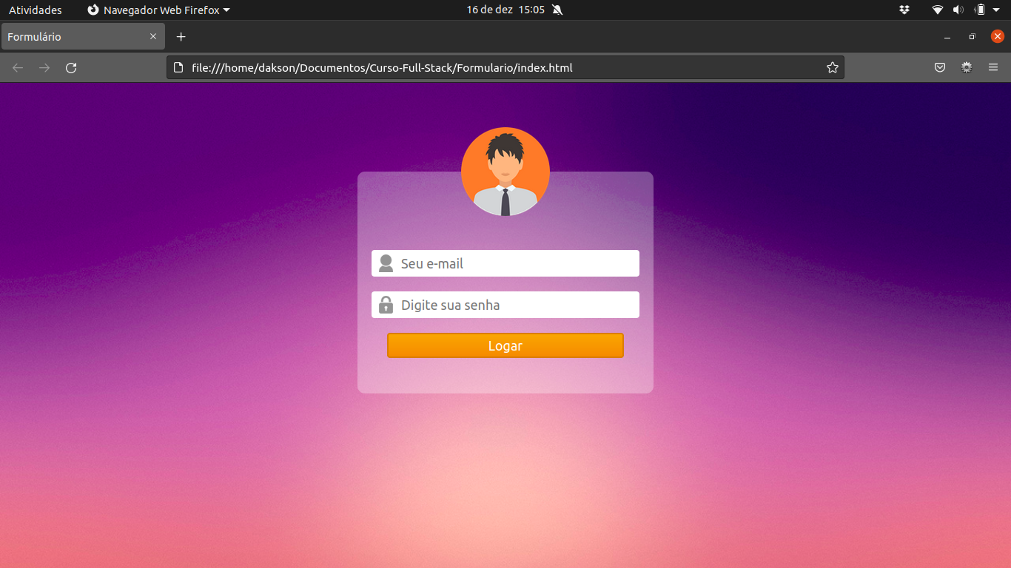Open the Firefox tracking protection shield icon
The height and width of the screenshot is (568, 1011).
(939, 67)
